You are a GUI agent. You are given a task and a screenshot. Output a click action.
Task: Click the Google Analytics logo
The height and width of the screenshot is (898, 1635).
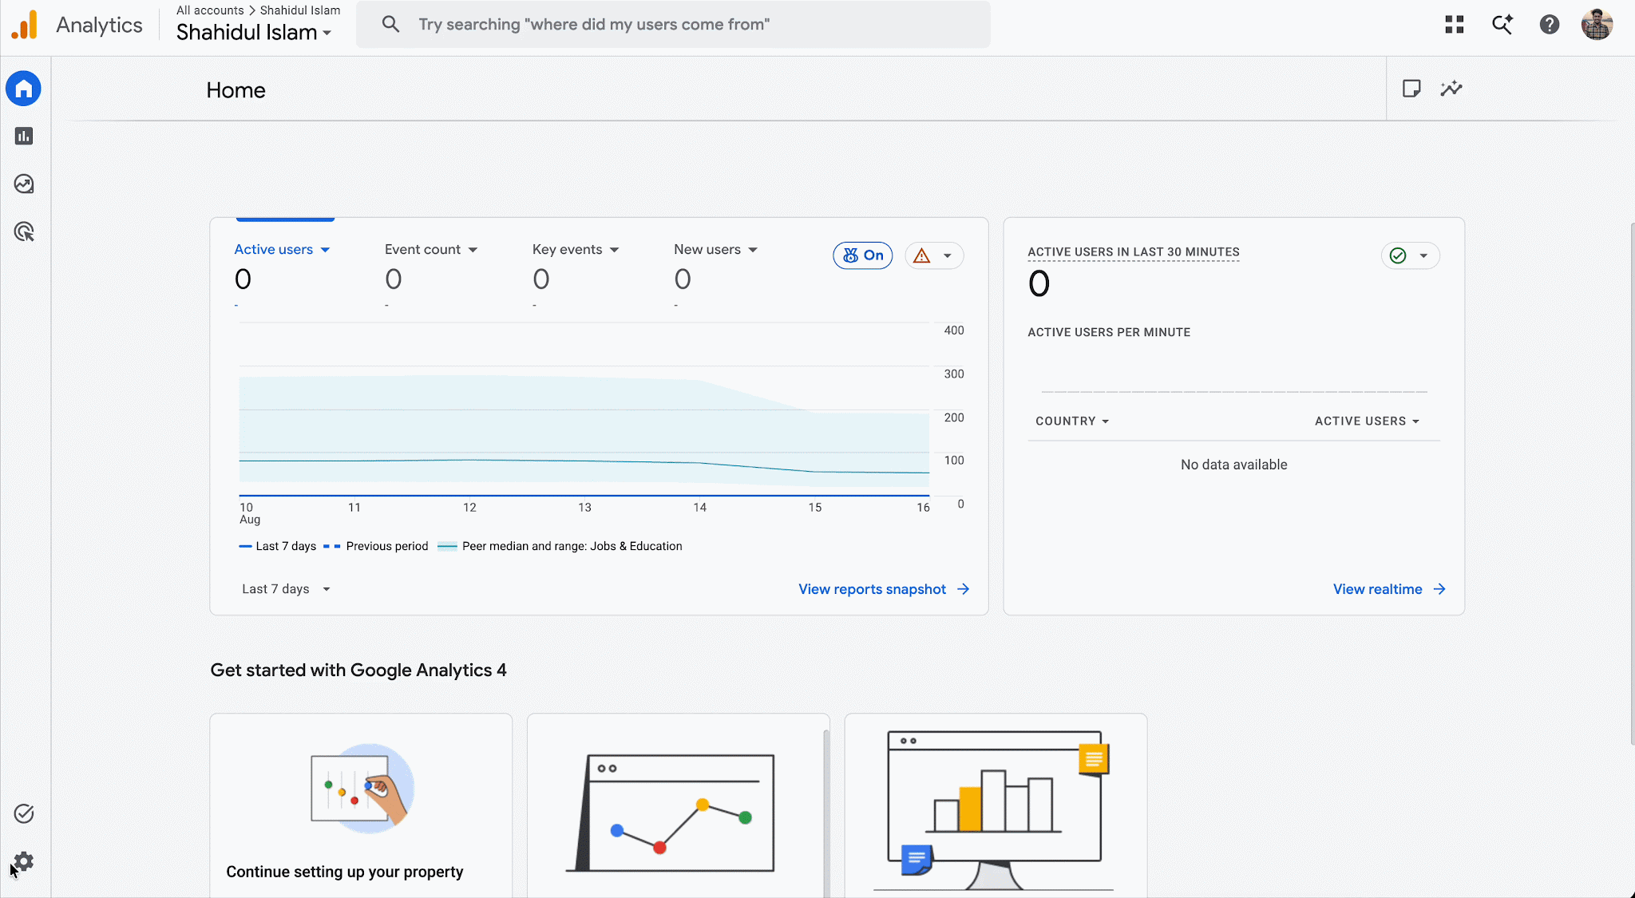click(25, 25)
